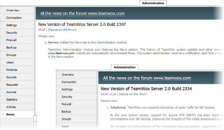Click the 04.14 date text

coord(42,30)
